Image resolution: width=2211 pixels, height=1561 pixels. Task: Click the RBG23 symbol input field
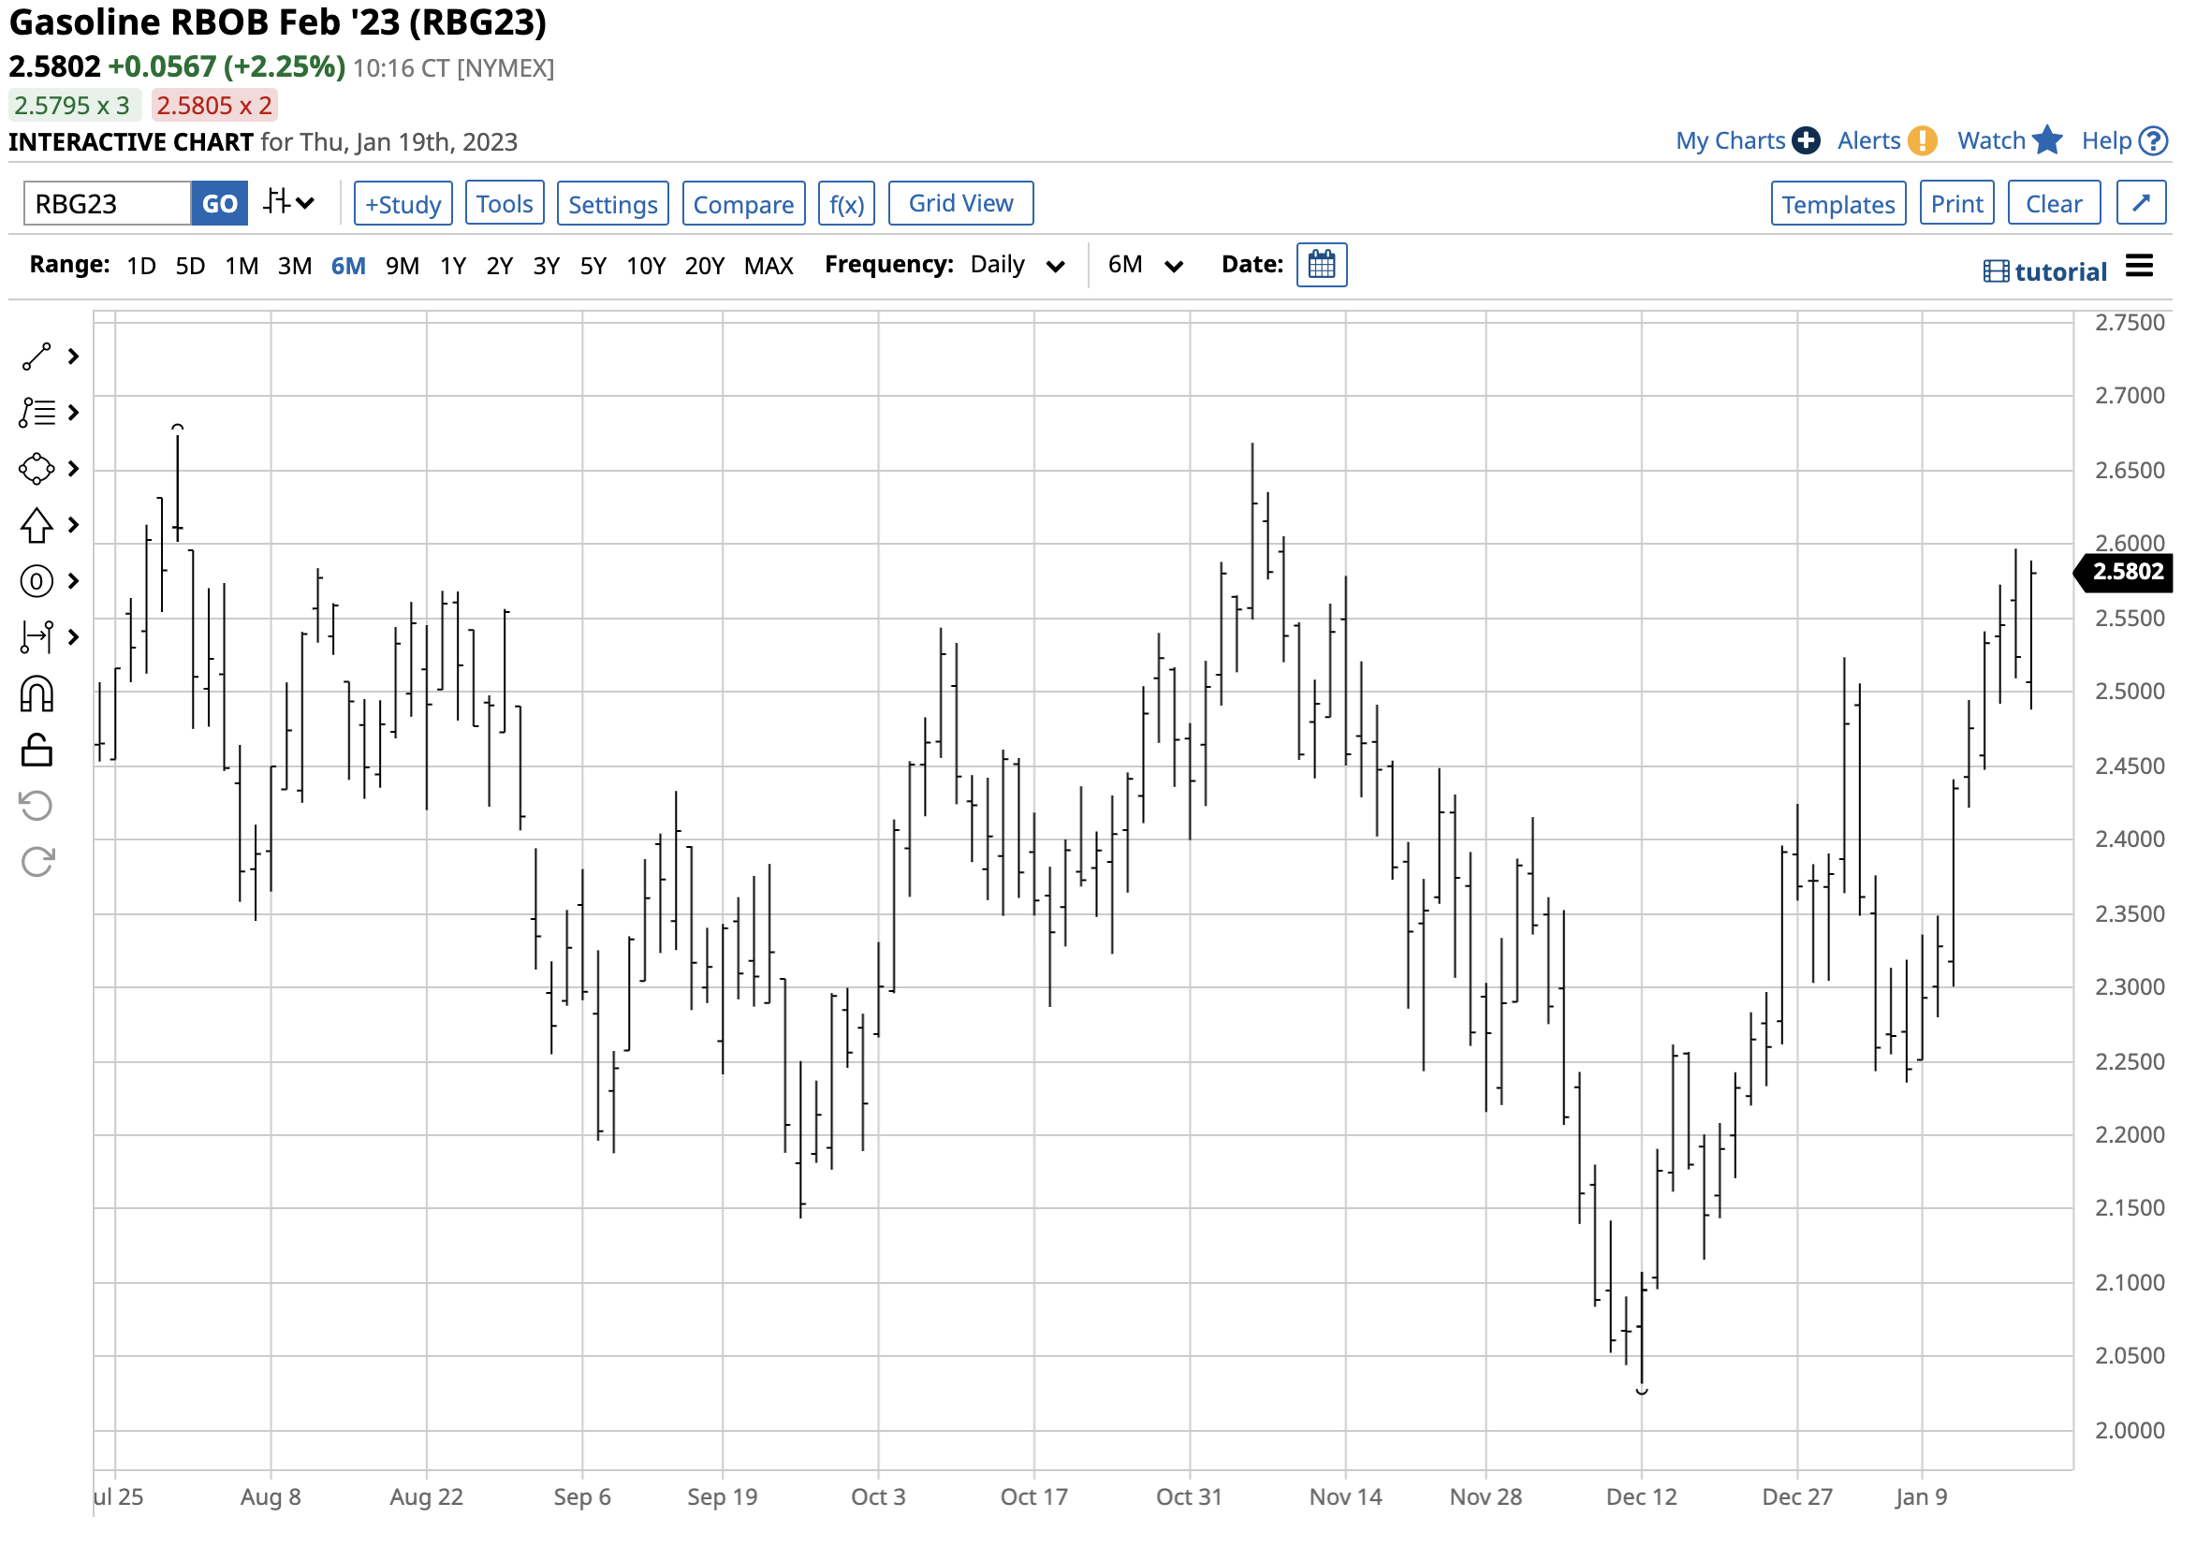coord(106,204)
